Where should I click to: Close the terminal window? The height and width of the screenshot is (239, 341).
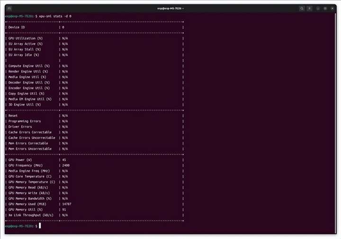332,9
